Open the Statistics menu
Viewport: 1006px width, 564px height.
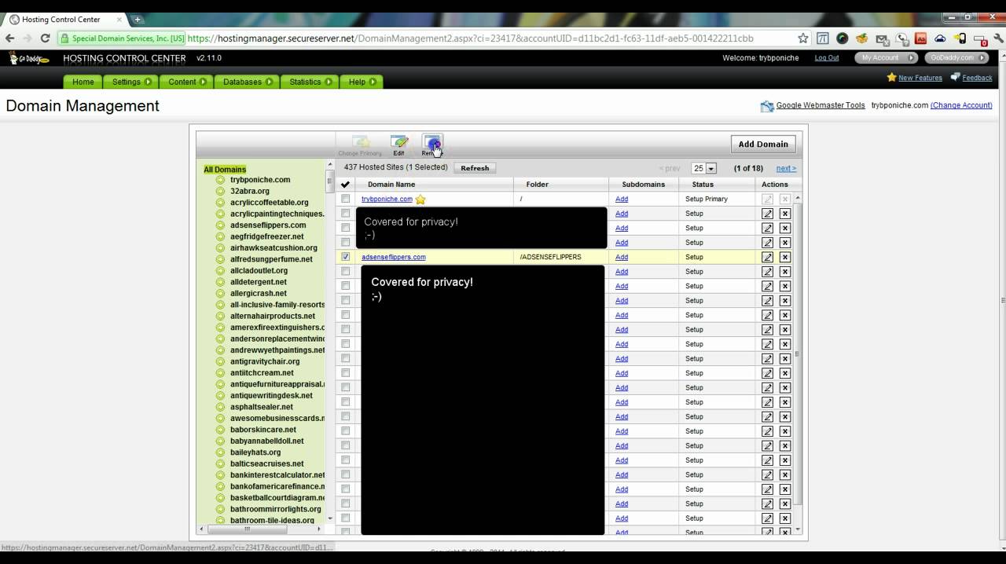point(310,82)
